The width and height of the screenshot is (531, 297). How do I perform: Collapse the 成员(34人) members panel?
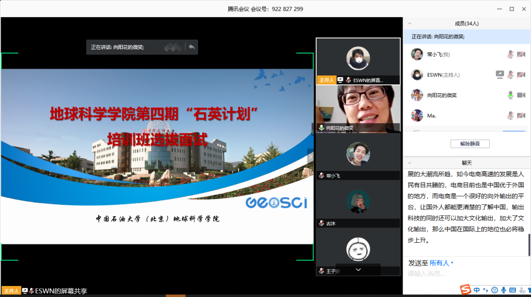click(x=410, y=23)
